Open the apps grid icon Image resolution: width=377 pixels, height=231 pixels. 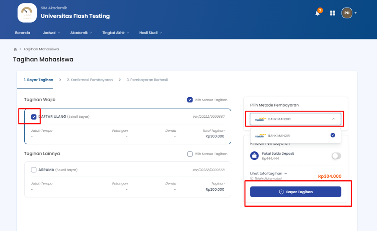(333, 13)
